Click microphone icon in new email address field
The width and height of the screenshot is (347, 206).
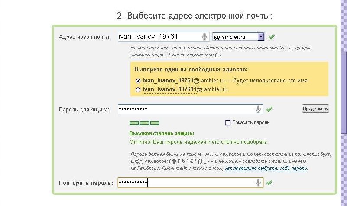pos(205,37)
